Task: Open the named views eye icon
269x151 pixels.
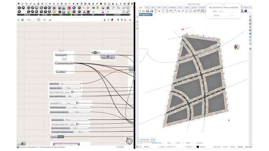Action: click(44, 20)
